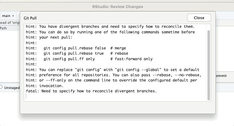Image resolution: width=234 pixels, height=126 pixels.
Task: Click the "git config --global" hint line
Action: coord(113,69)
